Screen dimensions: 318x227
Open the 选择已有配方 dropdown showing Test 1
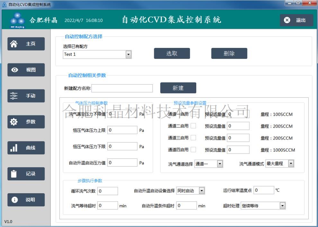click(128, 54)
